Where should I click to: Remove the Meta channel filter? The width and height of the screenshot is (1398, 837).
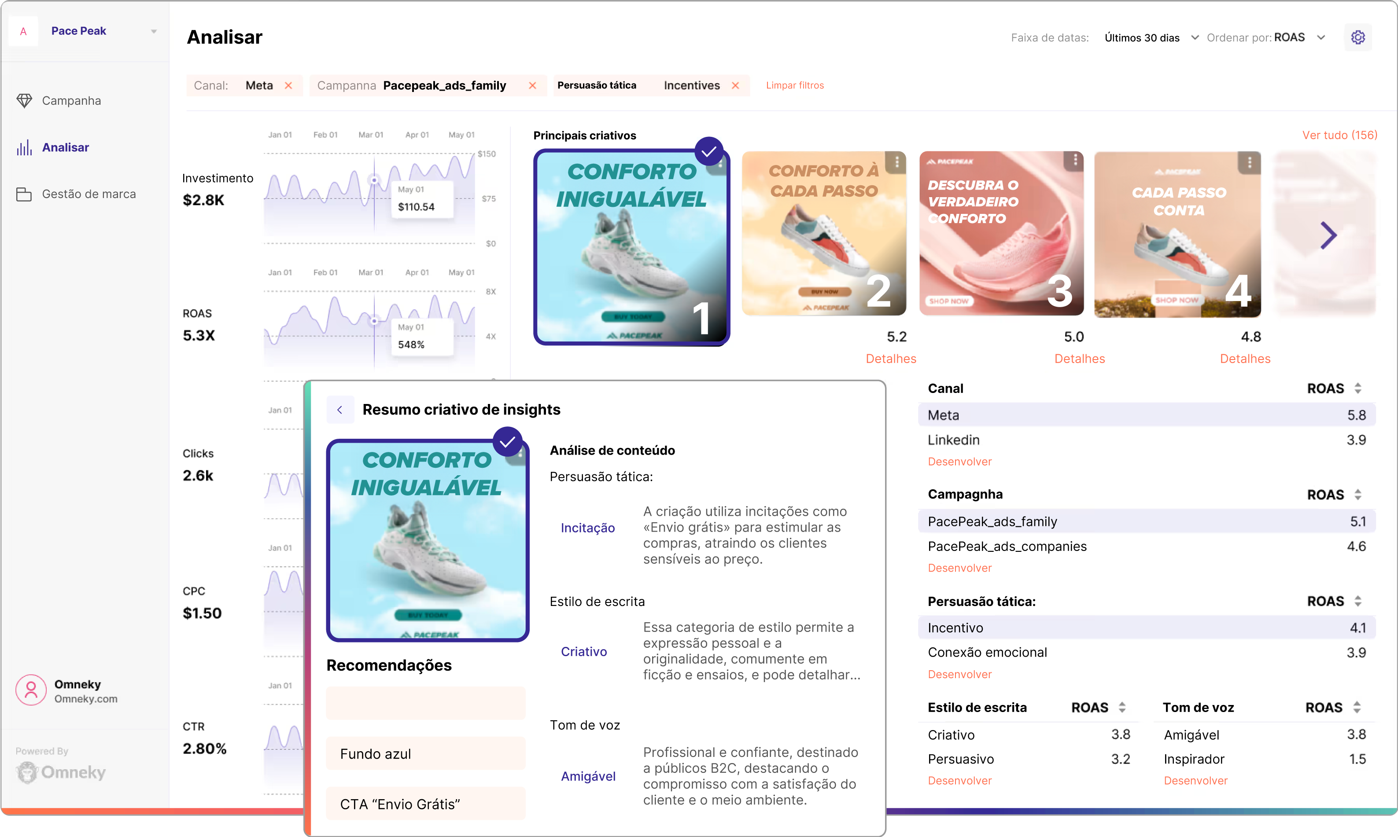coord(288,85)
